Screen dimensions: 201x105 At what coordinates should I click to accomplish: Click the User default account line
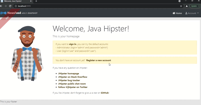point(76,51)
